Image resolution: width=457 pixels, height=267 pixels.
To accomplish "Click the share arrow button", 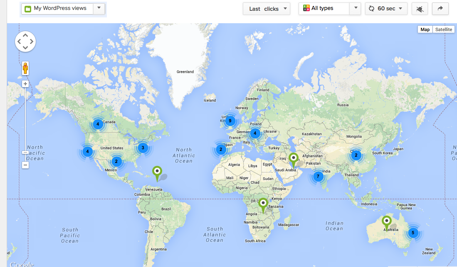I will pyautogui.click(x=440, y=9).
